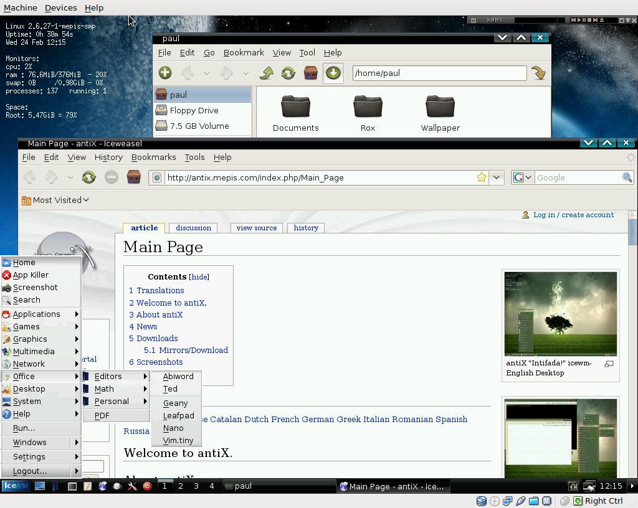Click the green new tab icon in file manager
The image size is (638, 508).
(165, 73)
